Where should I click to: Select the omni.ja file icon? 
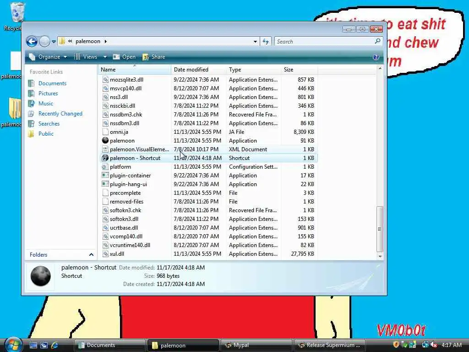pyautogui.click(x=105, y=132)
